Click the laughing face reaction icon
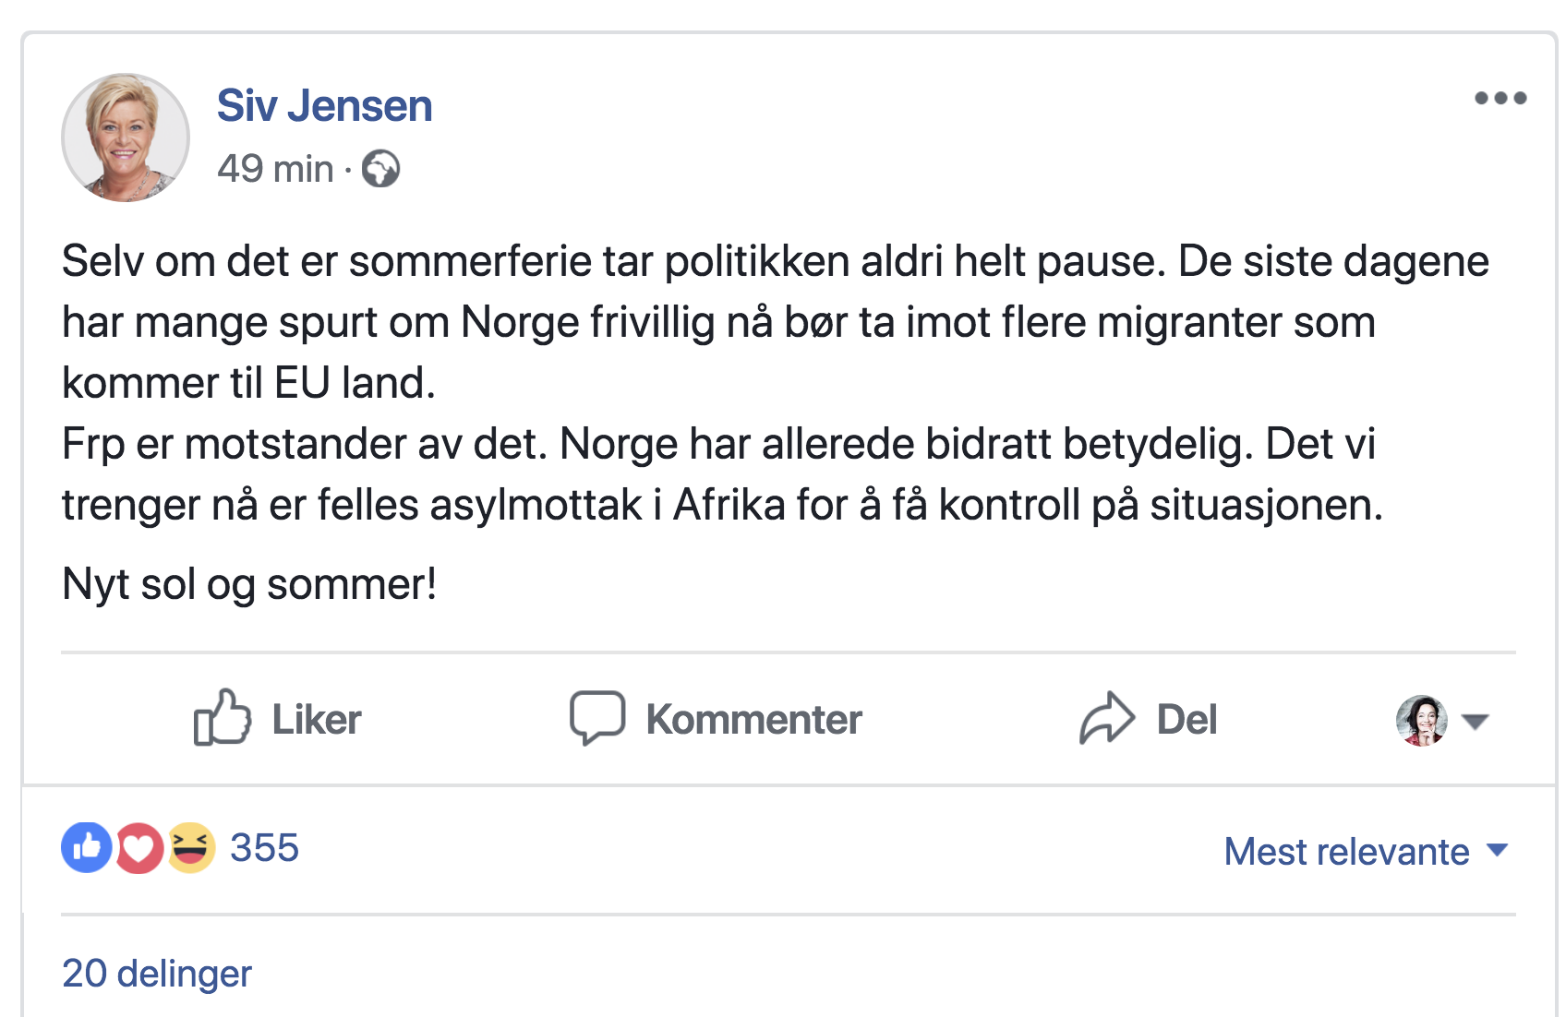 pyautogui.click(x=191, y=847)
